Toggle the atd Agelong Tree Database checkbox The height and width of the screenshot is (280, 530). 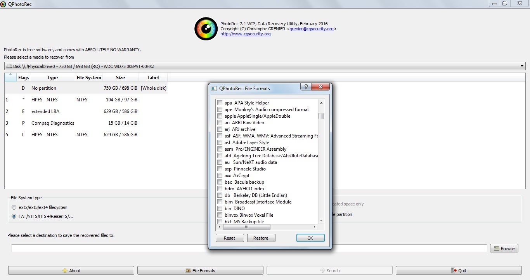point(220,156)
